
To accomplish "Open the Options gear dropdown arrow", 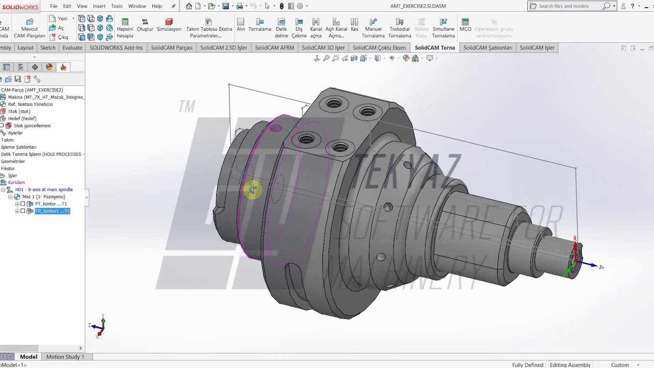I will click(307, 6).
